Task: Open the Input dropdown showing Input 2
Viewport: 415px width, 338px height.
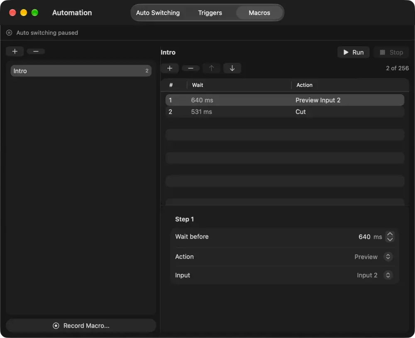Action: pyautogui.click(x=374, y=275)
